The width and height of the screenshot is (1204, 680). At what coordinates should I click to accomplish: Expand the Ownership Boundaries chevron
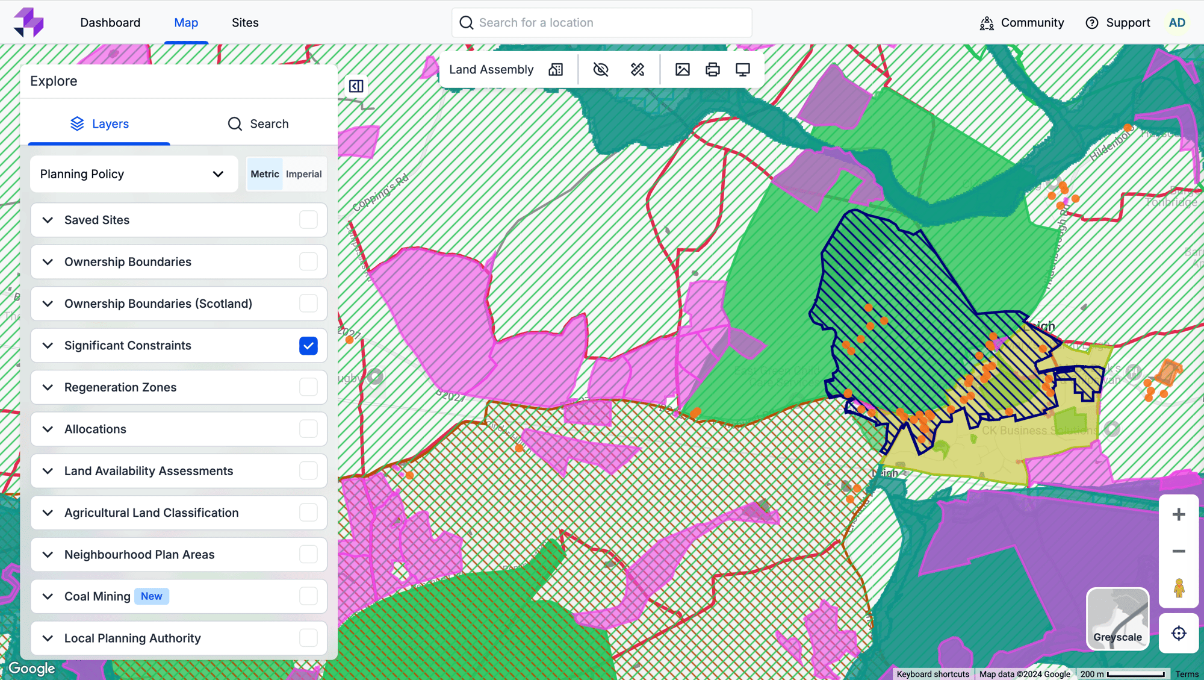coord(48,261)
